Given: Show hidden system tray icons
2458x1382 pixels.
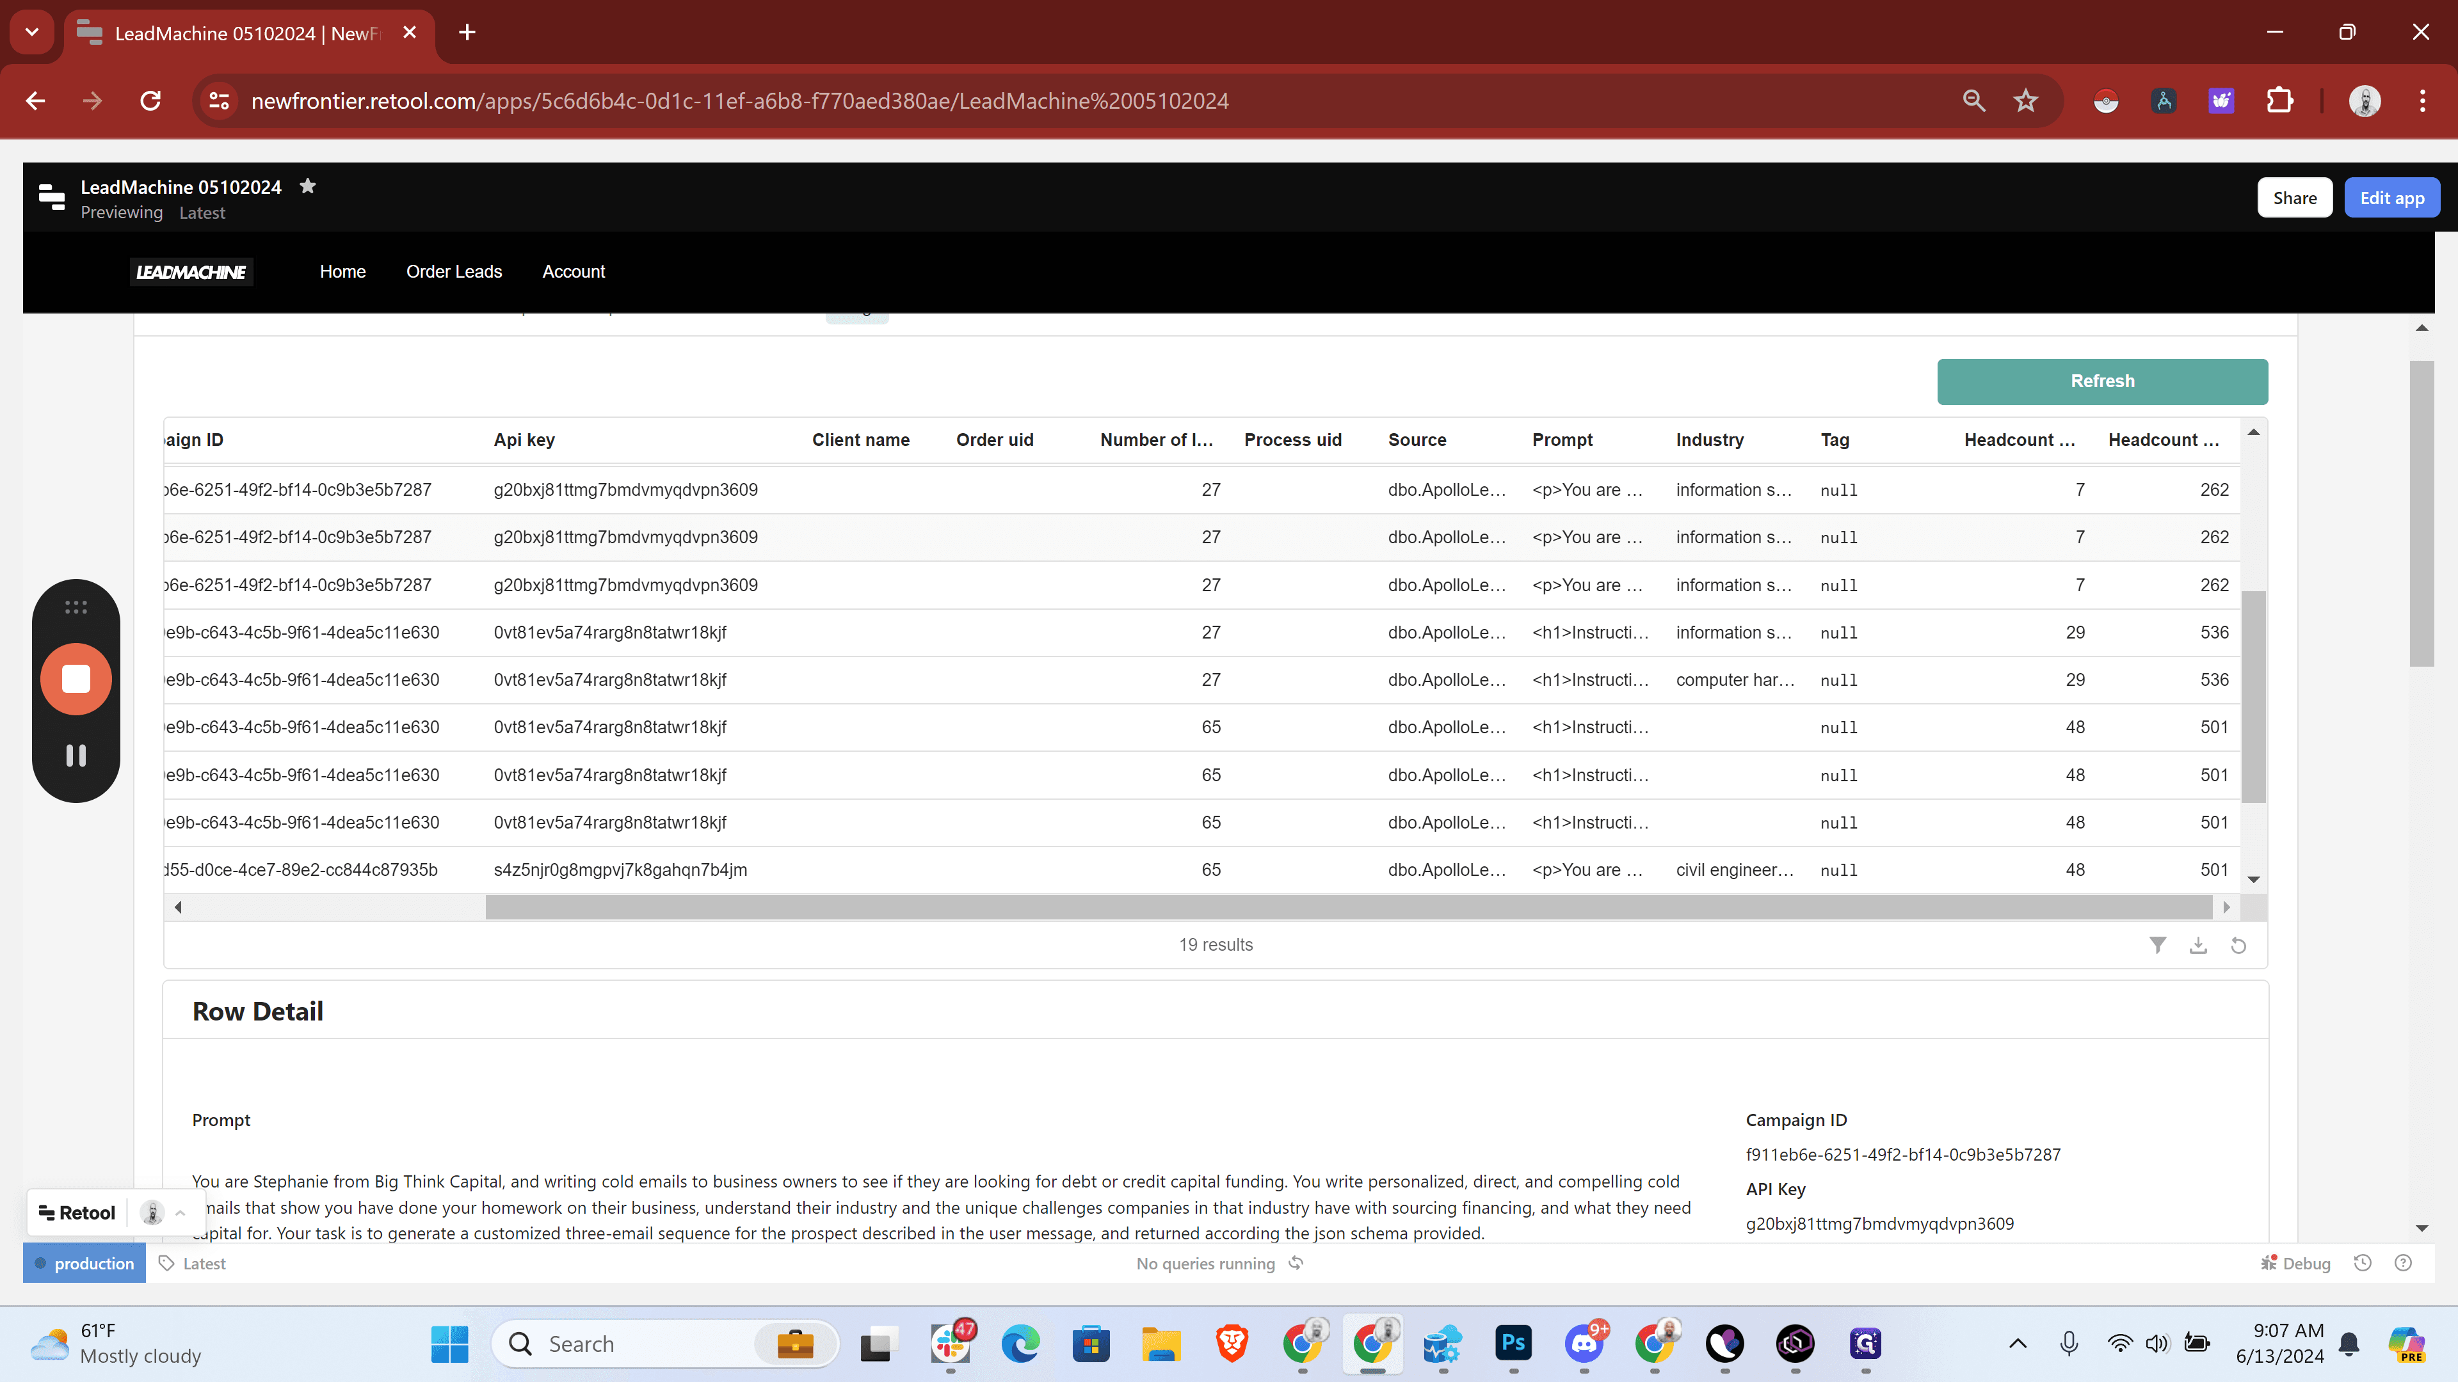Looking at the screenshot, I should (2017, 1343).
